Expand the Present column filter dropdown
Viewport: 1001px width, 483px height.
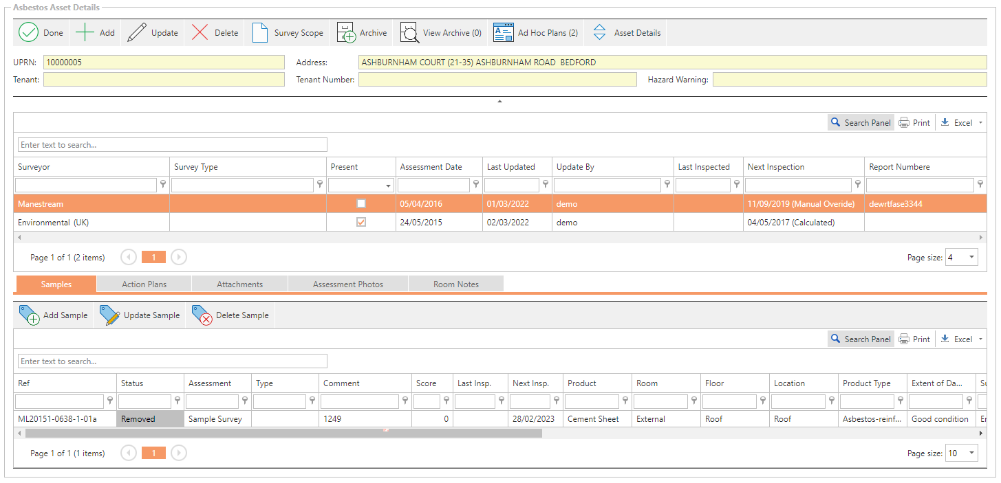[389, 186]
